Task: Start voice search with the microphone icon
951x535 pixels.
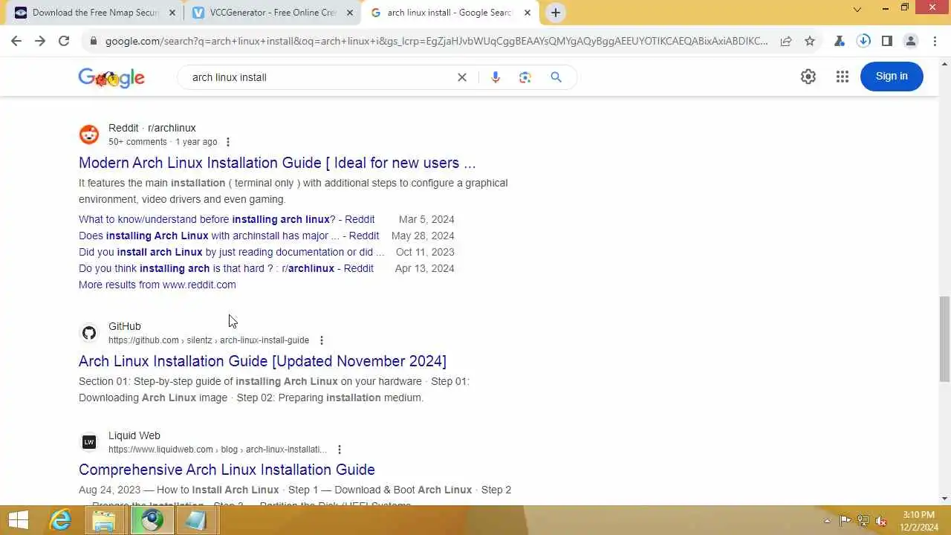Action: click(496, 77)
